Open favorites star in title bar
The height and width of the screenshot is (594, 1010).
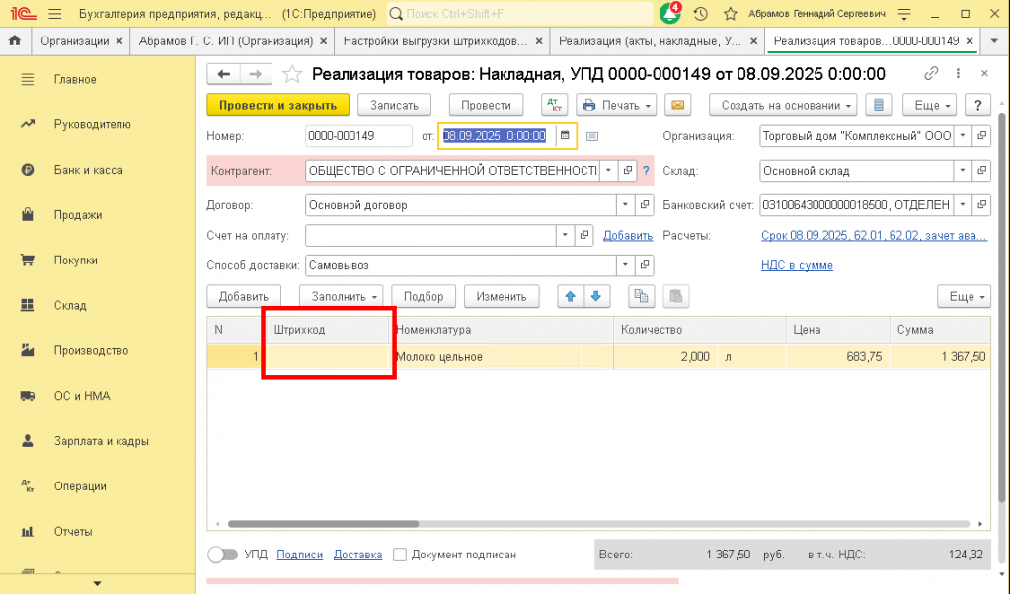(x=730, y=14)
